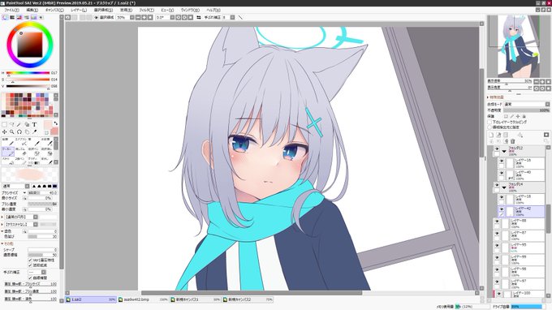
Task: Hide the レイヤー88 layer
Action: 497,222
